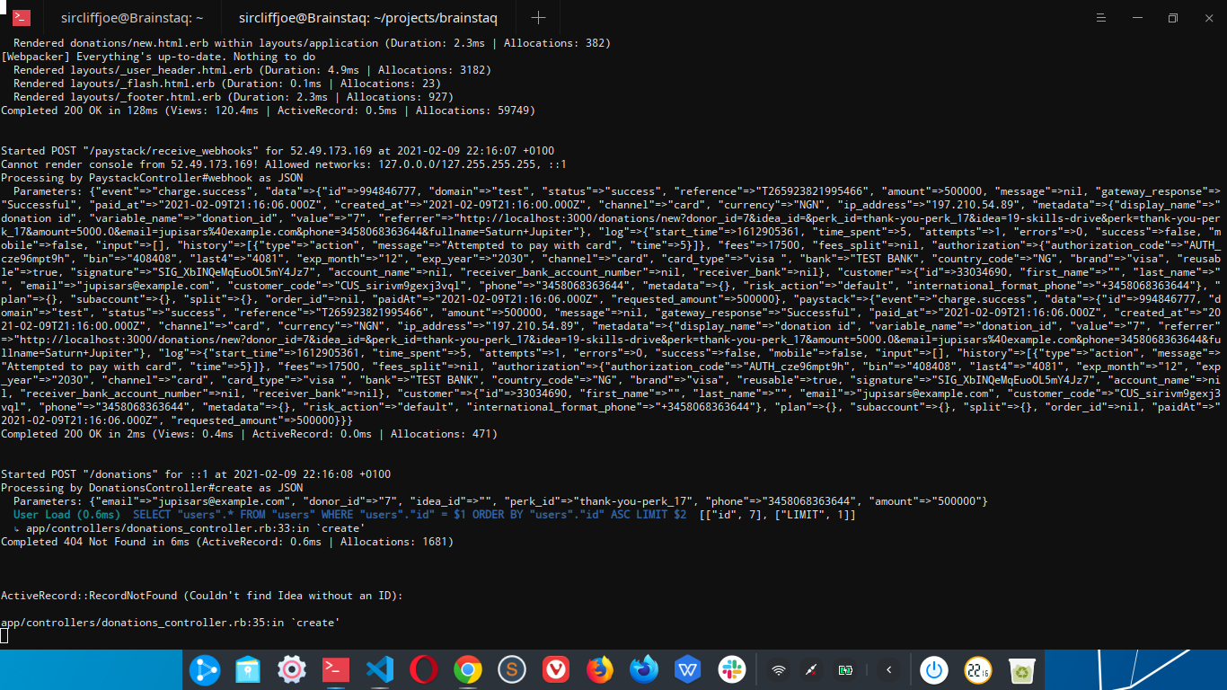Expand hidden system tray icons

click(888, 669)
